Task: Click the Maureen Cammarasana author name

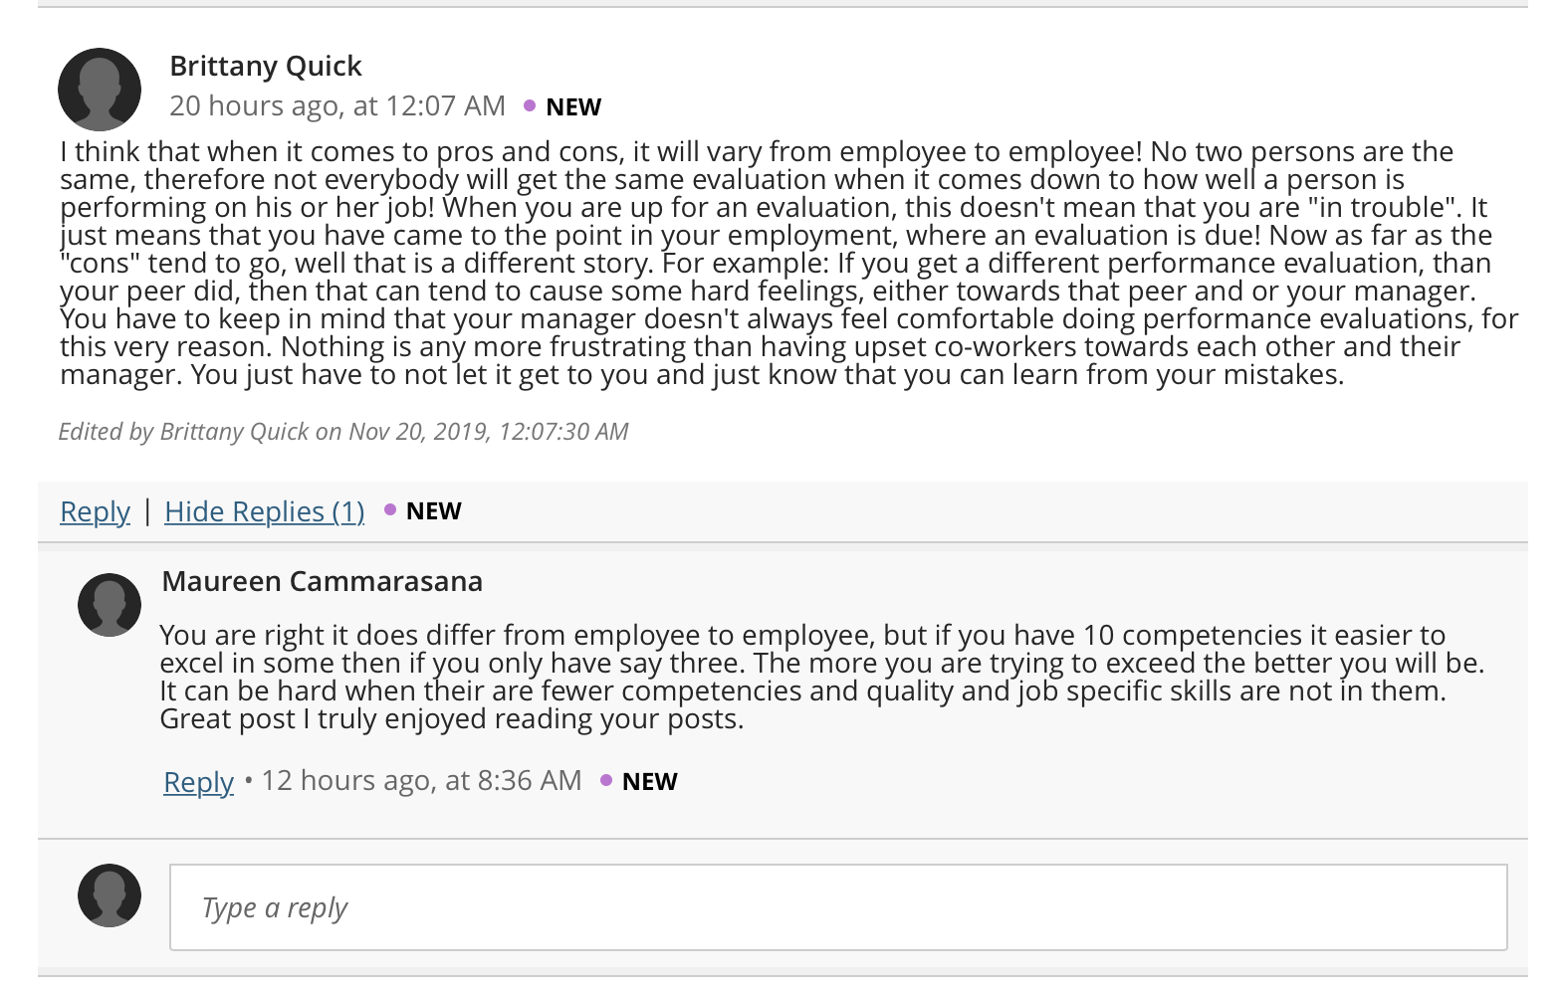Action: coord(322,581)
